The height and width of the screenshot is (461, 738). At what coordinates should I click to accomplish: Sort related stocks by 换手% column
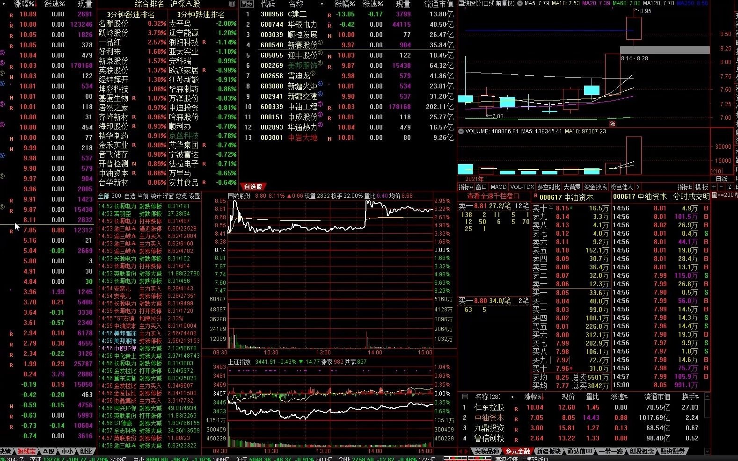tap(690, 396)
